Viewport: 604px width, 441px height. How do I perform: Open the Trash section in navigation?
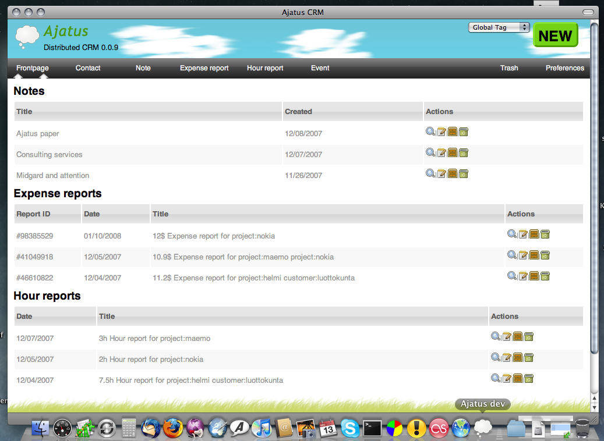click(509, 68)
